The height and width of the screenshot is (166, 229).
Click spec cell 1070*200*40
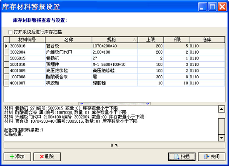pos(115,46)
